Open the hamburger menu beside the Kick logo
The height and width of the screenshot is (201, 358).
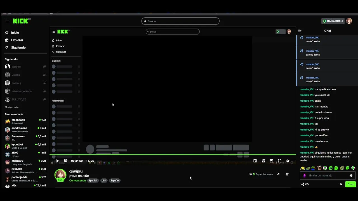click(7, 21)
